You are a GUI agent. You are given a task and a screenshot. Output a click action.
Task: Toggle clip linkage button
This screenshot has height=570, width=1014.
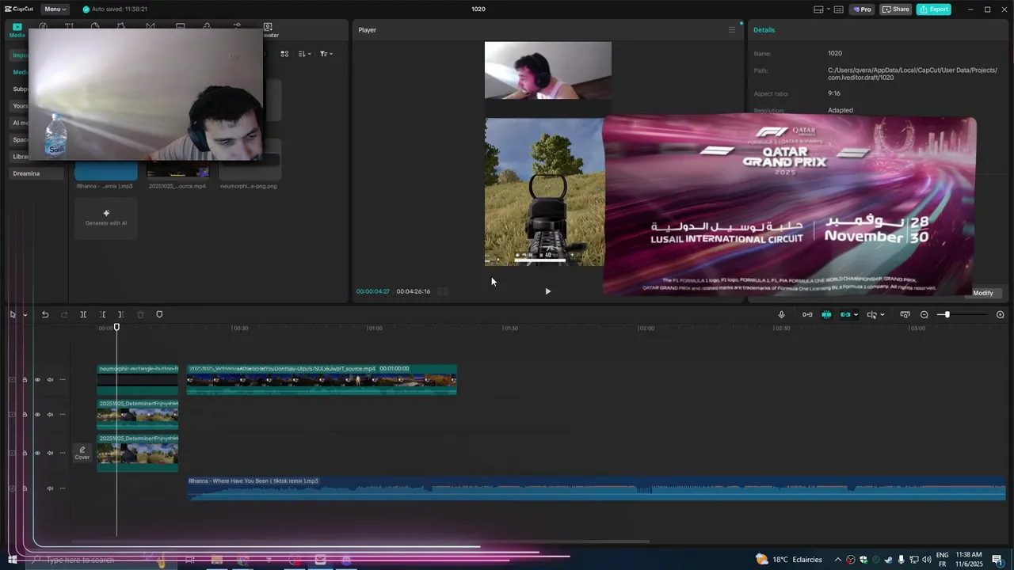coord(845,315)
